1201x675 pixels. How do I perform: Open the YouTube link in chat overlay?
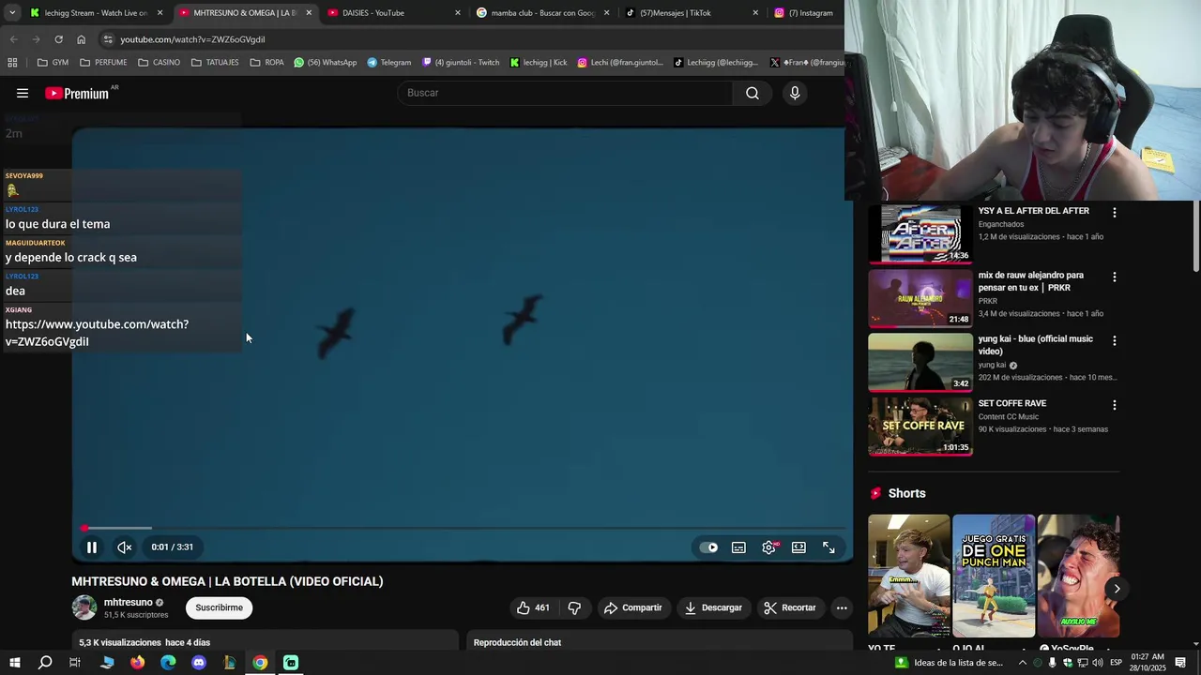tap(97, 333)
